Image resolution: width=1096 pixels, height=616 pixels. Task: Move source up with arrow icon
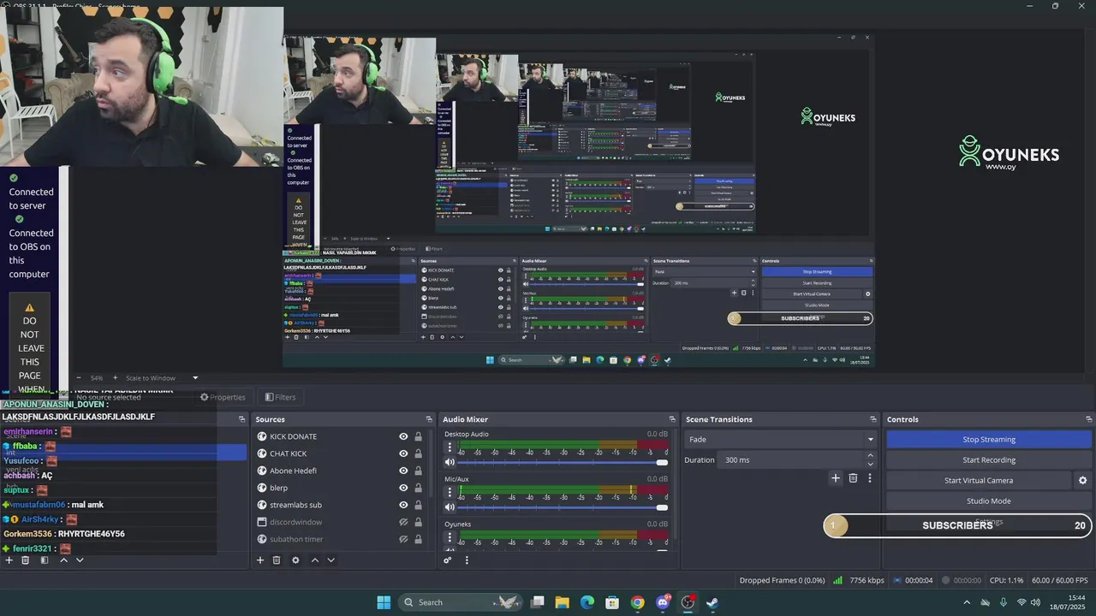pos(314,560)
